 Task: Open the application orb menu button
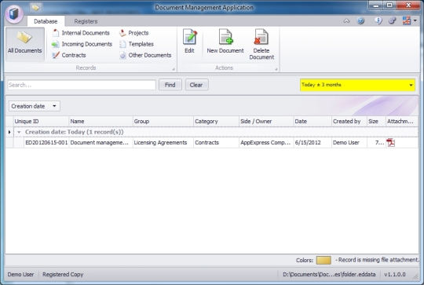14,14
